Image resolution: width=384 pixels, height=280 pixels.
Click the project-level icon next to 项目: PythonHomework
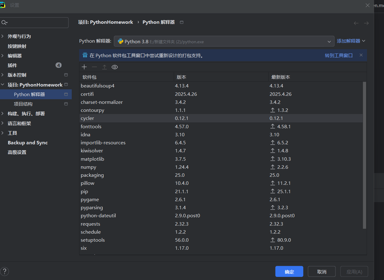66,85
